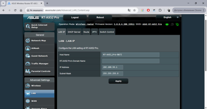The width and height of the screenshot is (207, 109).
Task: Click browser back arrow
Action: click(x=4, y=10)
